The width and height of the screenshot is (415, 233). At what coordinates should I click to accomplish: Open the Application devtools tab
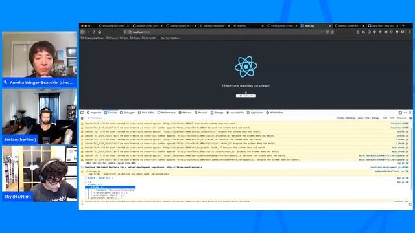[255, 113]
